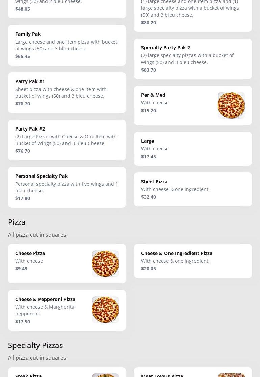Click the Per & Med pizza thumbnail
The height and width of the screenshot is (377, 260).
(231, 105)
